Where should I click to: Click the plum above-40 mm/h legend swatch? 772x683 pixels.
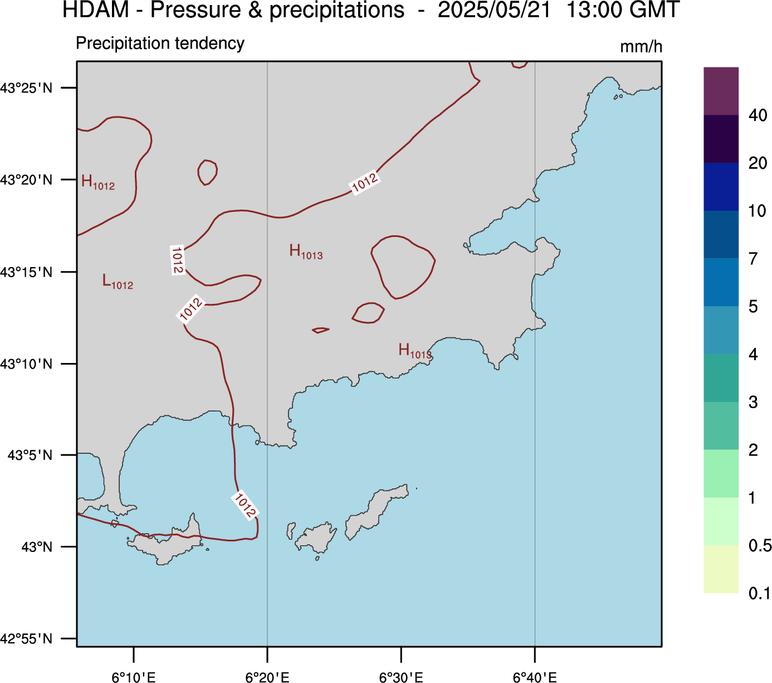click(721, 91)
